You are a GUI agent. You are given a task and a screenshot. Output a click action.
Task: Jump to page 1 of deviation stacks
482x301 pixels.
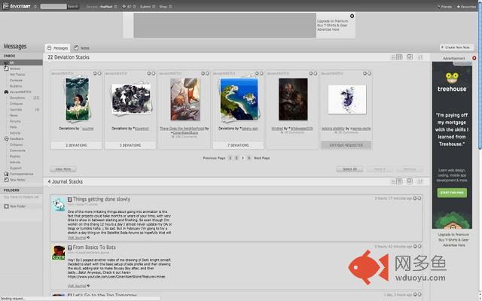pos(230,158)
